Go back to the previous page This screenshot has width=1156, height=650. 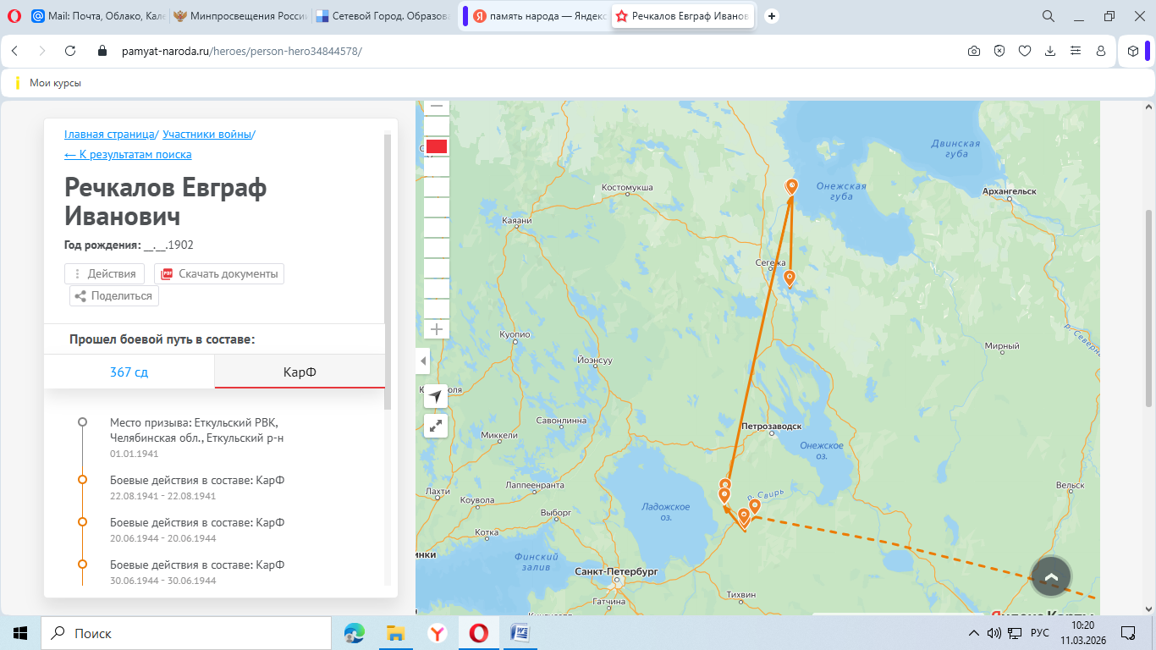coord(14,51)
